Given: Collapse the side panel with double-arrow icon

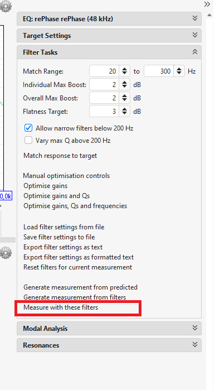Looking at the screenshot, I should point(207,4).
